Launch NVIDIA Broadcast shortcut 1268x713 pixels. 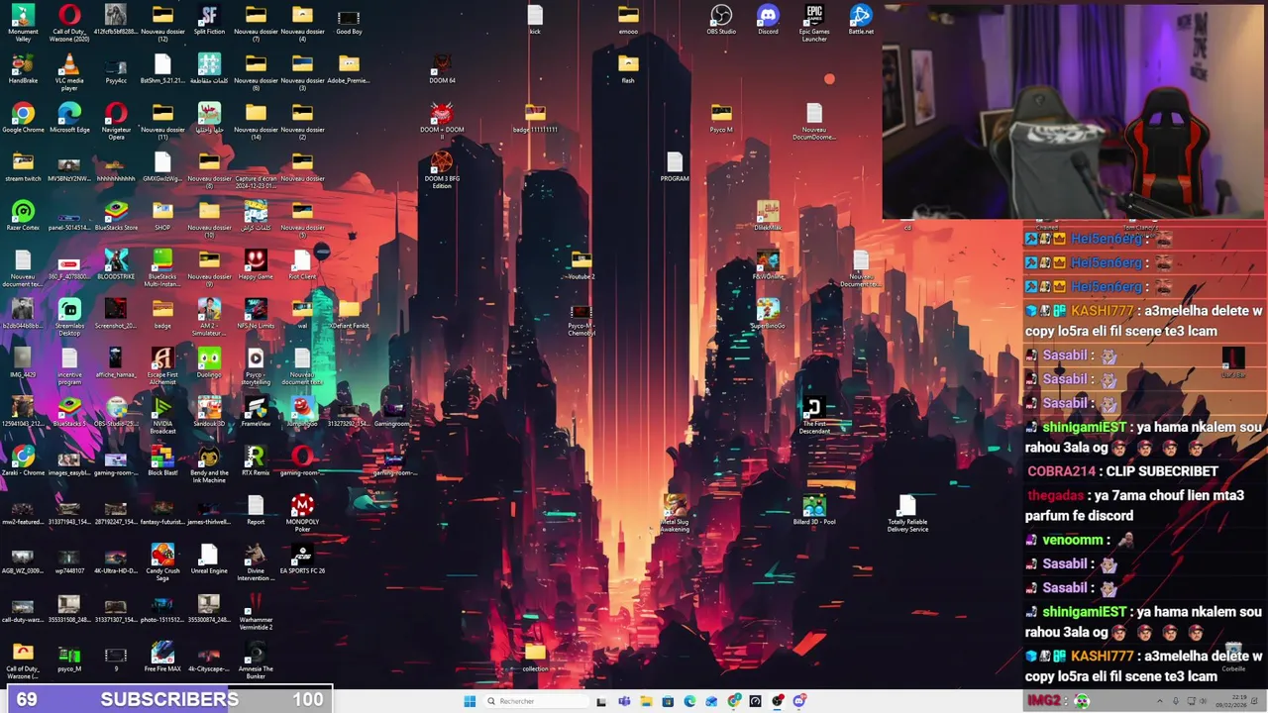coord(162,414)
